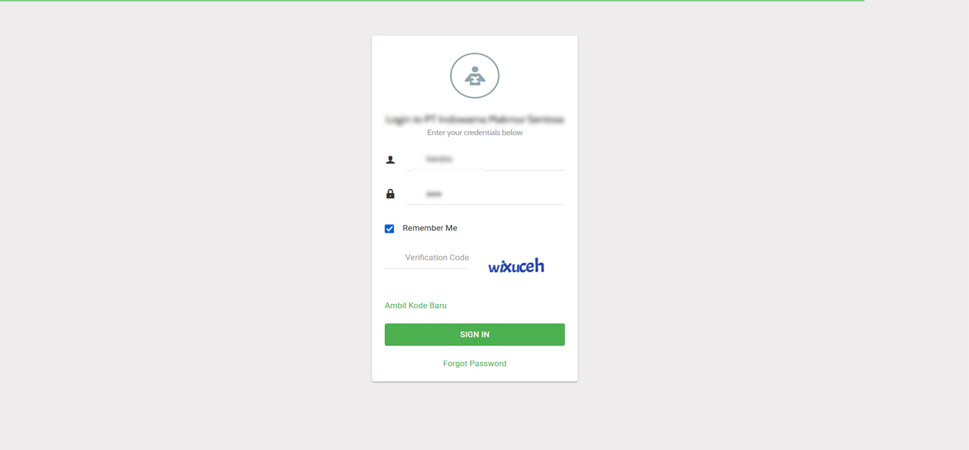Uncheck the Remember Me checkbox
This screenshot has width=969, height=450.
pyautogui.click(x=390, y=228)
